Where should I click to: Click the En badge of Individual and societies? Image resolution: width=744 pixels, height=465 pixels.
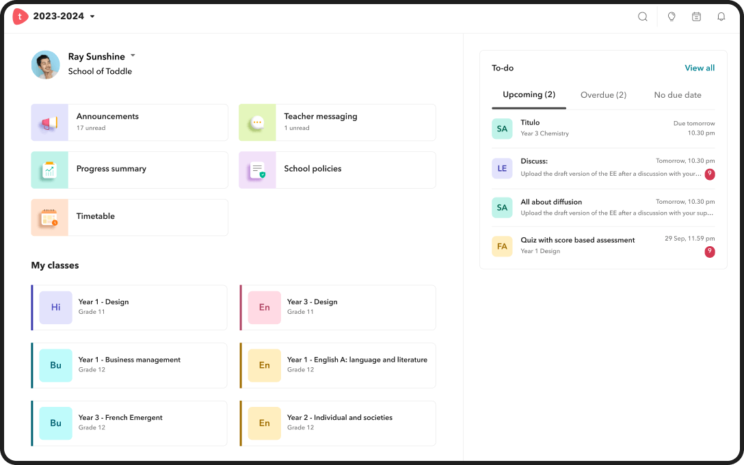264,423
